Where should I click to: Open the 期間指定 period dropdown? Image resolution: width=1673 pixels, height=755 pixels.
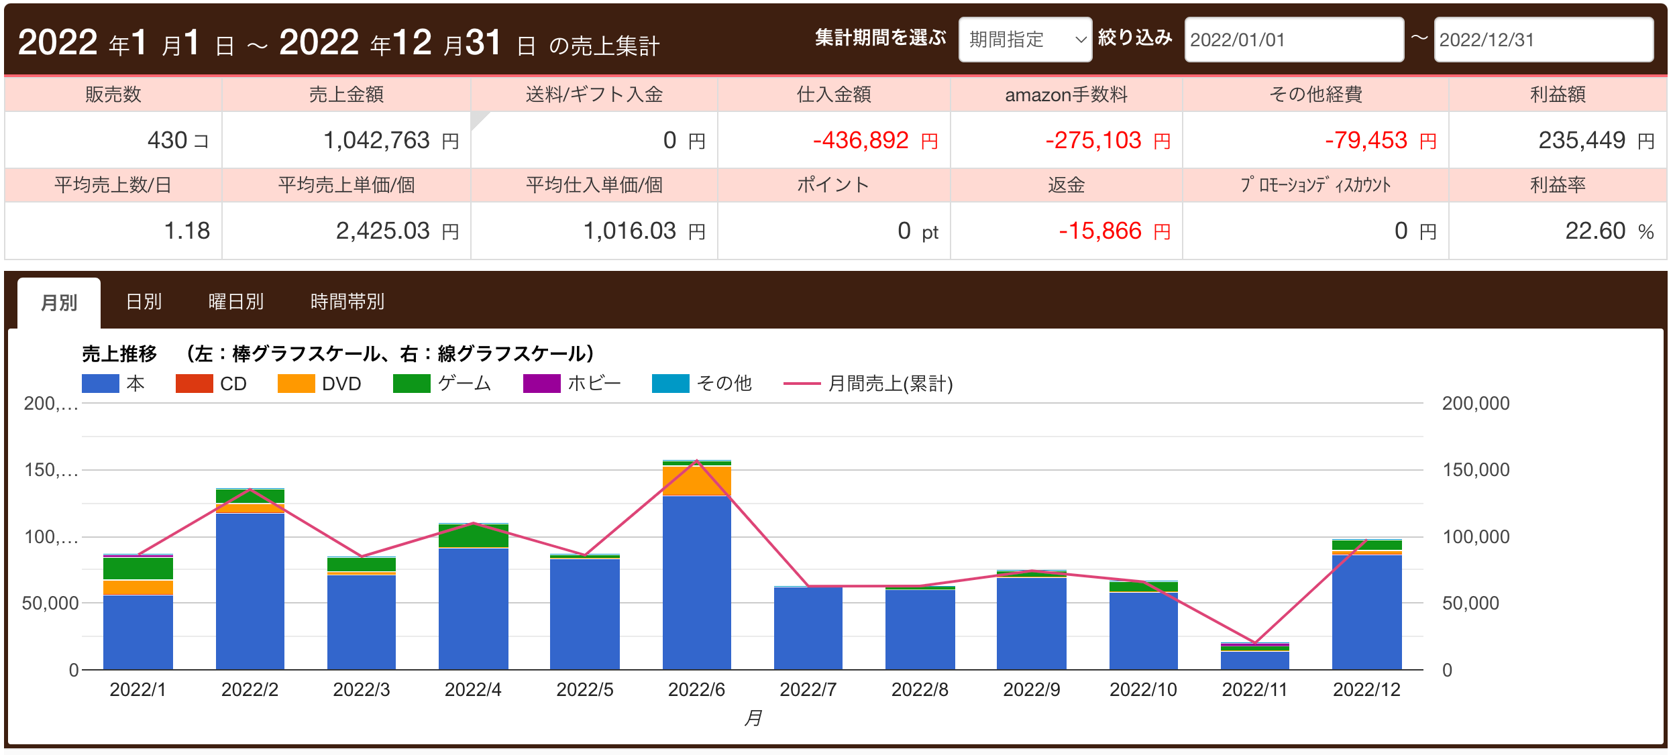pos(1024,40)
